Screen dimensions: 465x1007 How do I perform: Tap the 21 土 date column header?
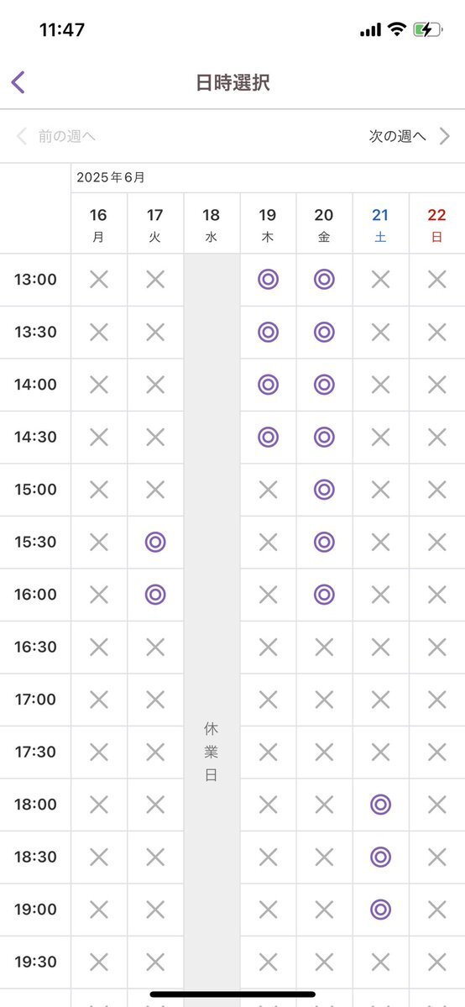coord(381,223)
